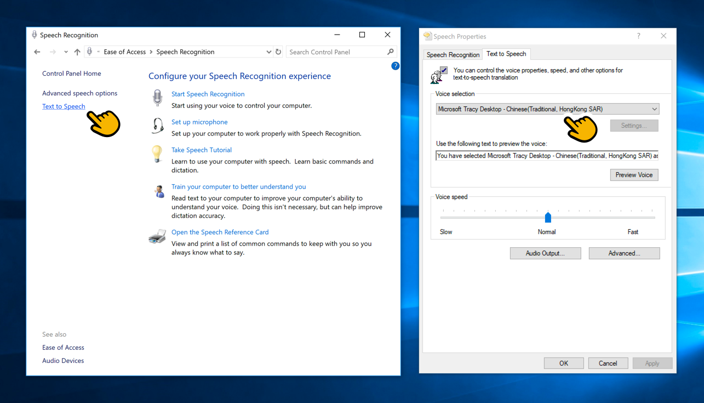The image size is (704, 403).
Task: Open the Voice selection combo box
Action: [547, 109]
